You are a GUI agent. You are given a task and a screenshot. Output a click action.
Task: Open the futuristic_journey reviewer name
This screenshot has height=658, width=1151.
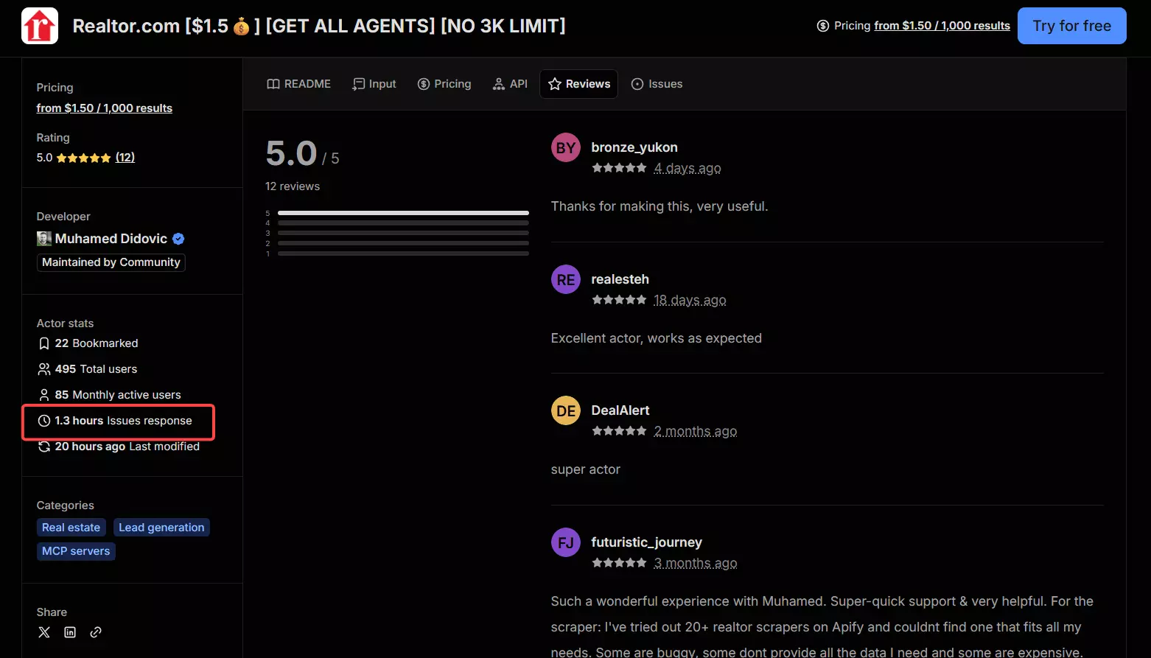tap(647, 542)
